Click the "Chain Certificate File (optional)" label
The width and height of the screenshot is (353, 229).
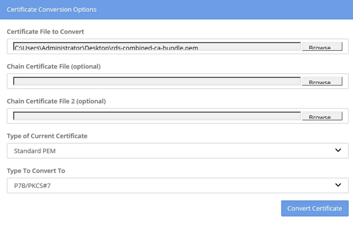click(54, 66)
